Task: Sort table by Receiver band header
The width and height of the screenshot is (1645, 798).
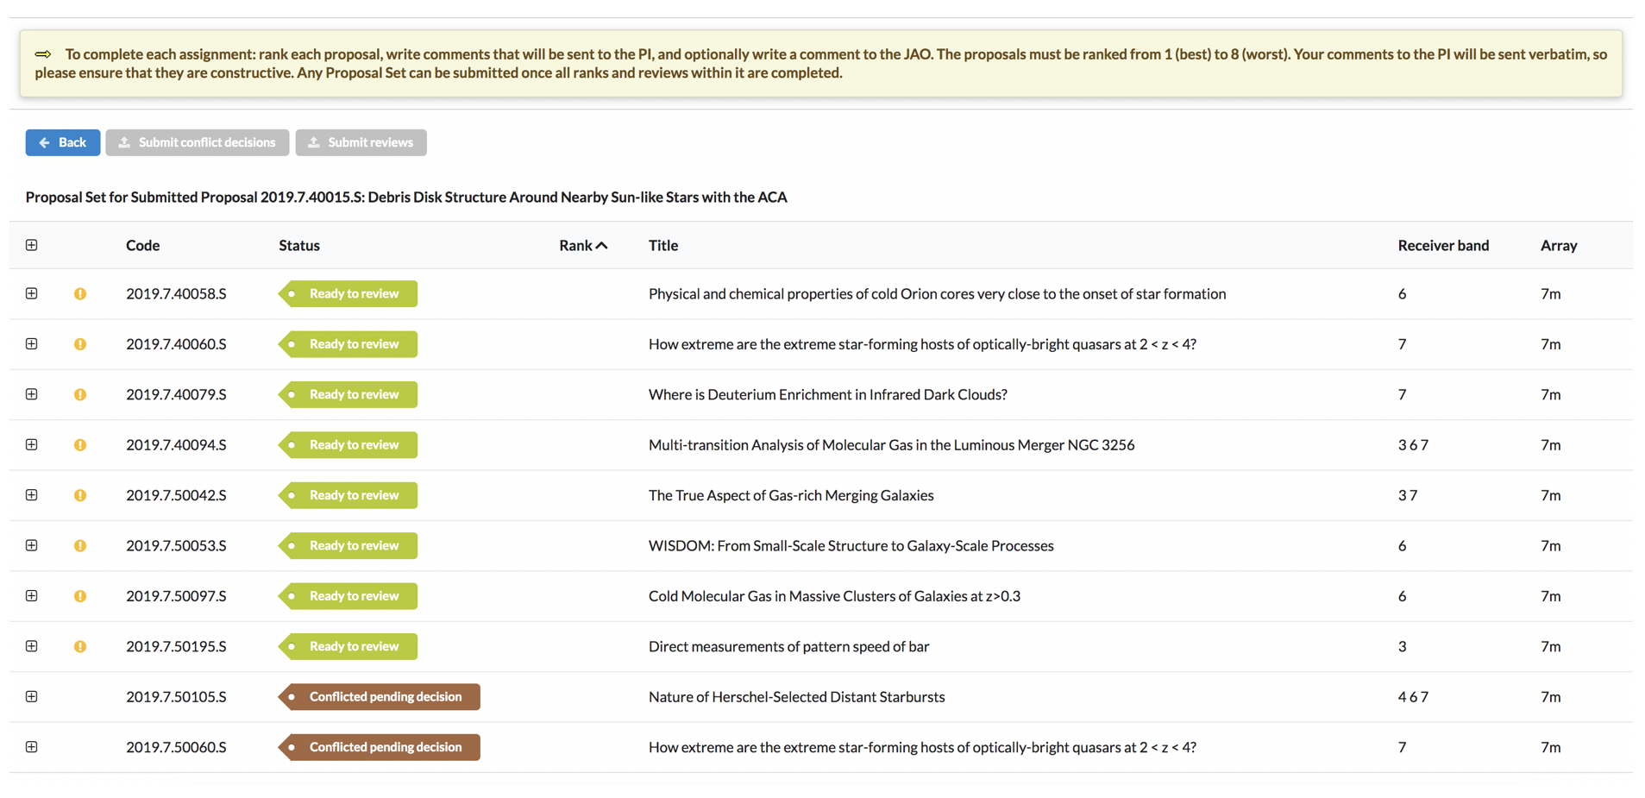Action: 1442,246
